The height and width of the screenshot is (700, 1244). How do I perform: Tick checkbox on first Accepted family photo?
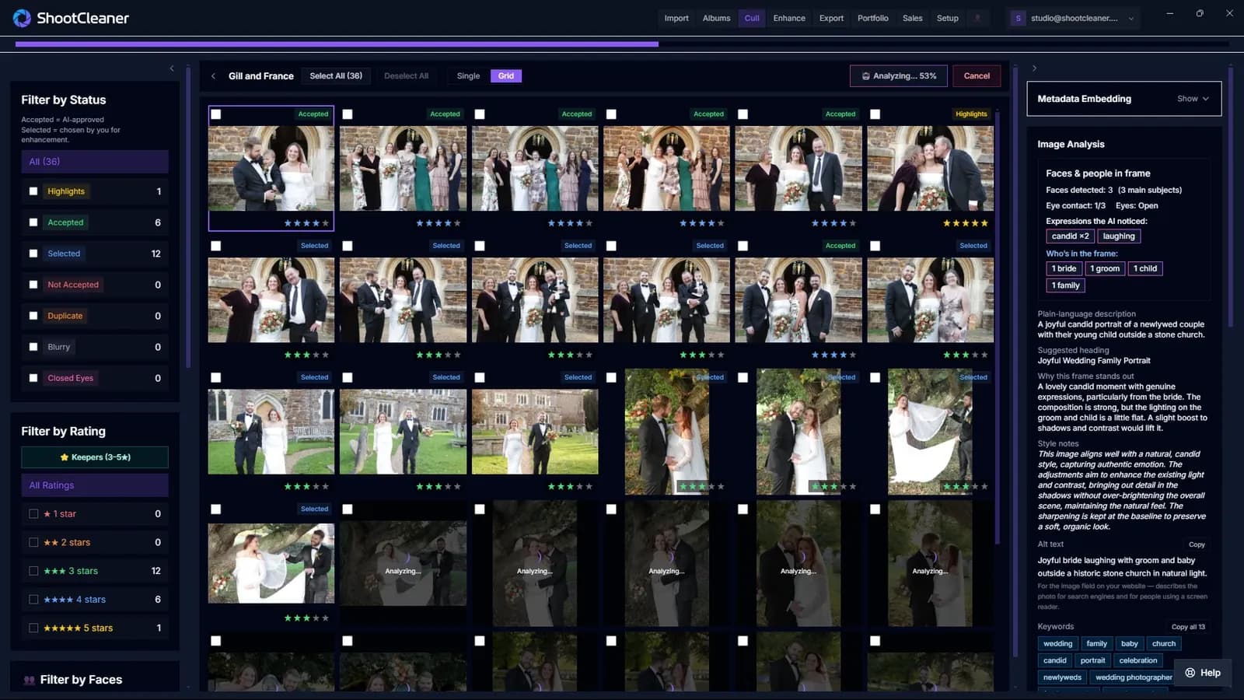tap(216, 114)
